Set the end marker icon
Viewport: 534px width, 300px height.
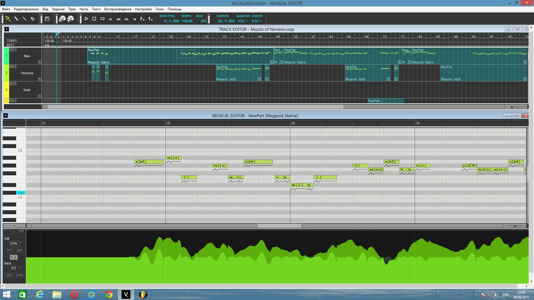pyautogui.click(x=150, y=19)
